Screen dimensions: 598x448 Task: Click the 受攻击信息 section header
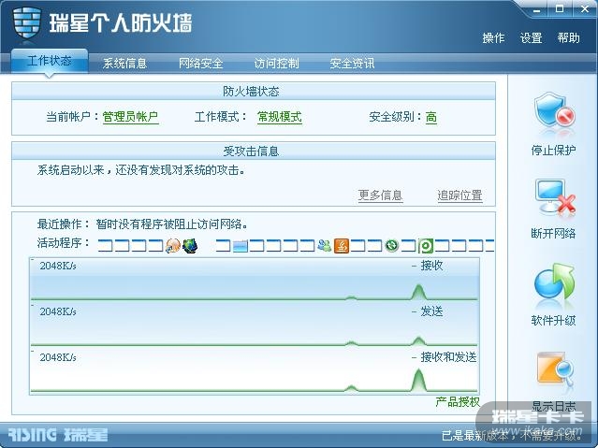(254, 151)
